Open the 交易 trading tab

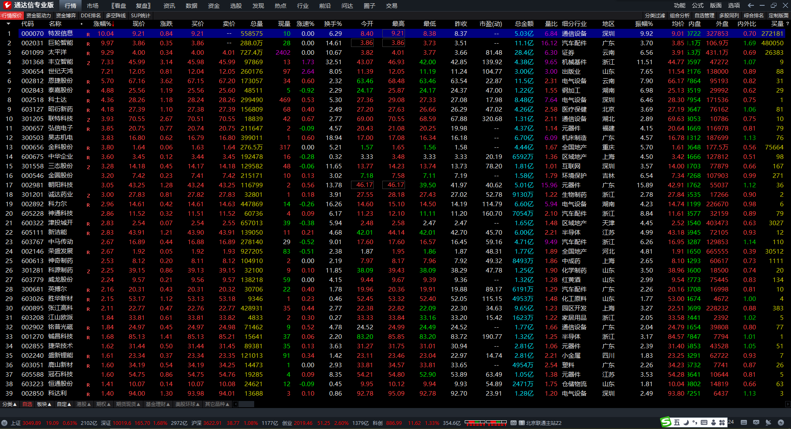392,6
